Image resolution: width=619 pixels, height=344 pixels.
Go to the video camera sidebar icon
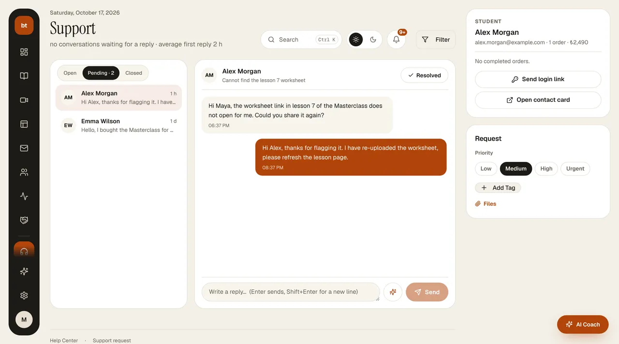24,100
